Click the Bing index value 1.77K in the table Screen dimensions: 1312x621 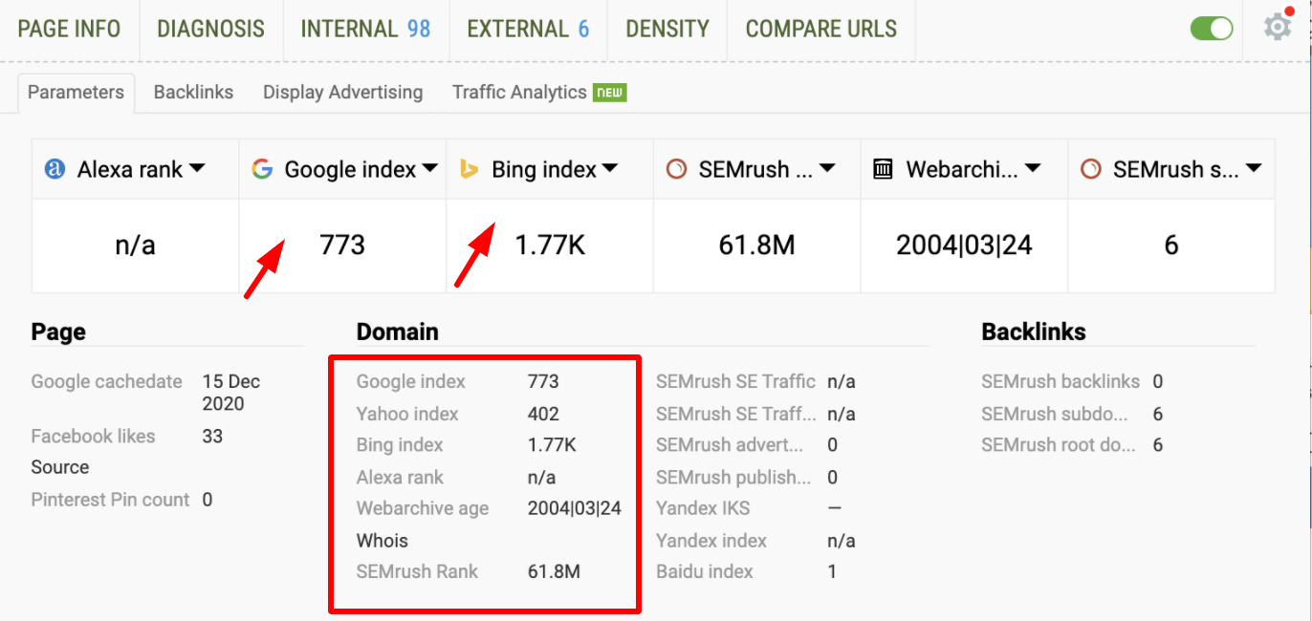(x=552, y=445)
